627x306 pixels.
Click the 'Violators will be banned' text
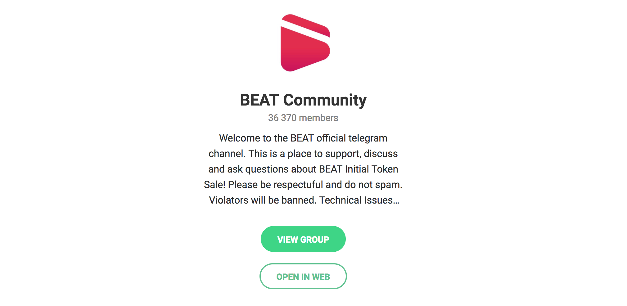coord(263,200)
